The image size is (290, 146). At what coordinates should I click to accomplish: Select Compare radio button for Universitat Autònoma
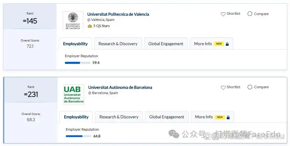[x=250, y=87]
